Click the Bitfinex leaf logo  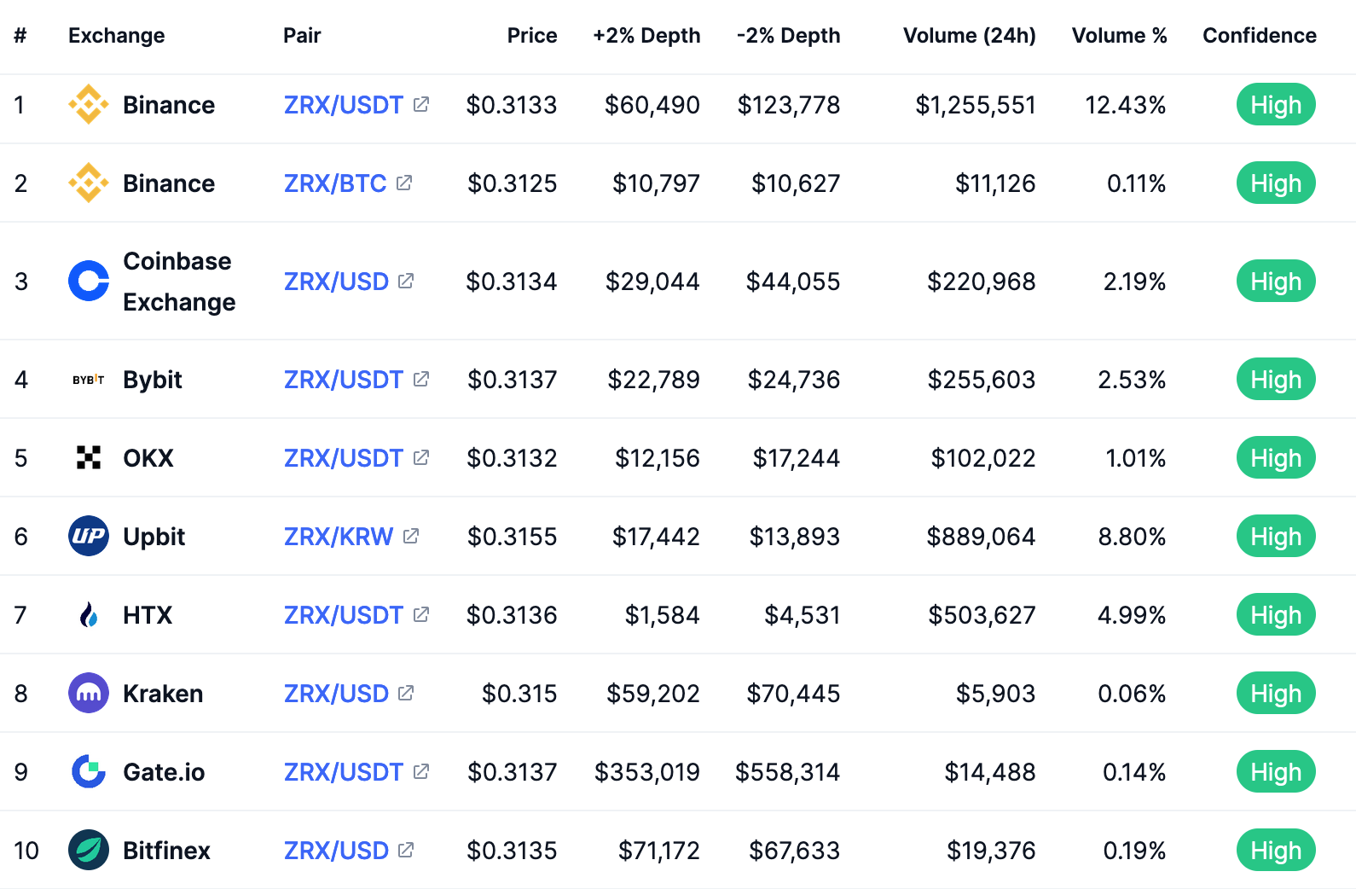tap(89, 850)
